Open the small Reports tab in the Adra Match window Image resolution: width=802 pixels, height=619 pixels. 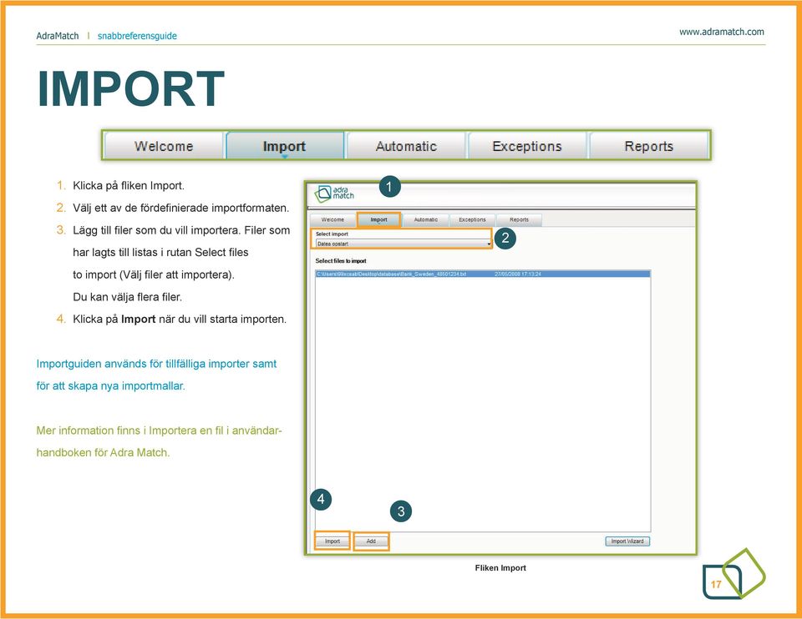(x=519, y=219)
